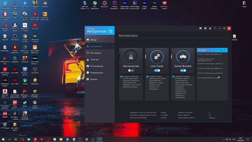Show hidden system tray icons
The width and height of the screenshot is (252, 142).
pos(224,139)
